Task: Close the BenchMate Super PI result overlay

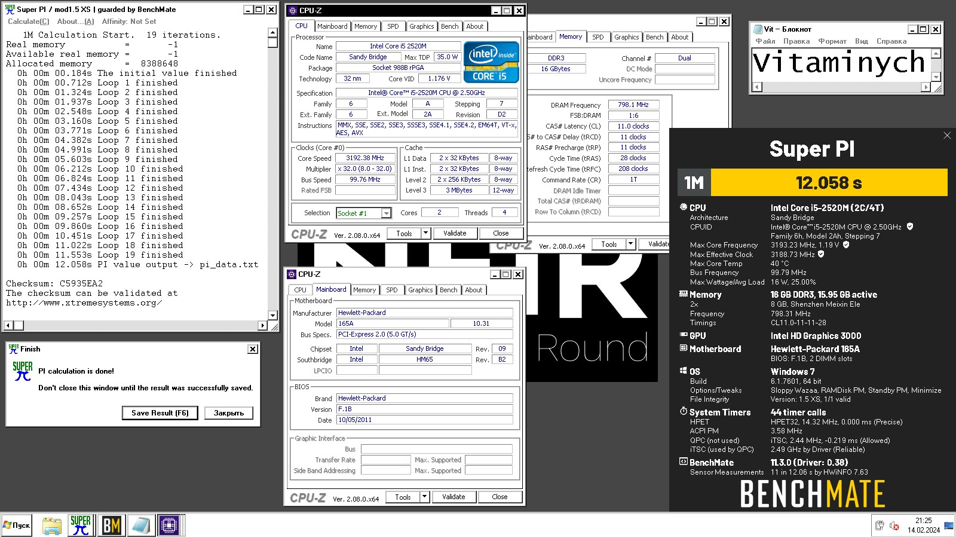Action: (947, 136)
